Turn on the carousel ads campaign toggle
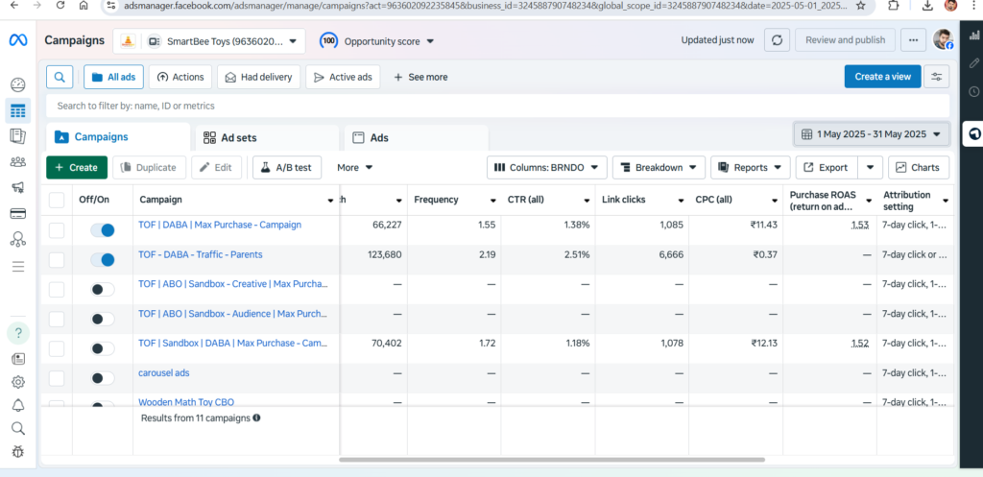Screen dimensions: 983x477 [103, 377]
